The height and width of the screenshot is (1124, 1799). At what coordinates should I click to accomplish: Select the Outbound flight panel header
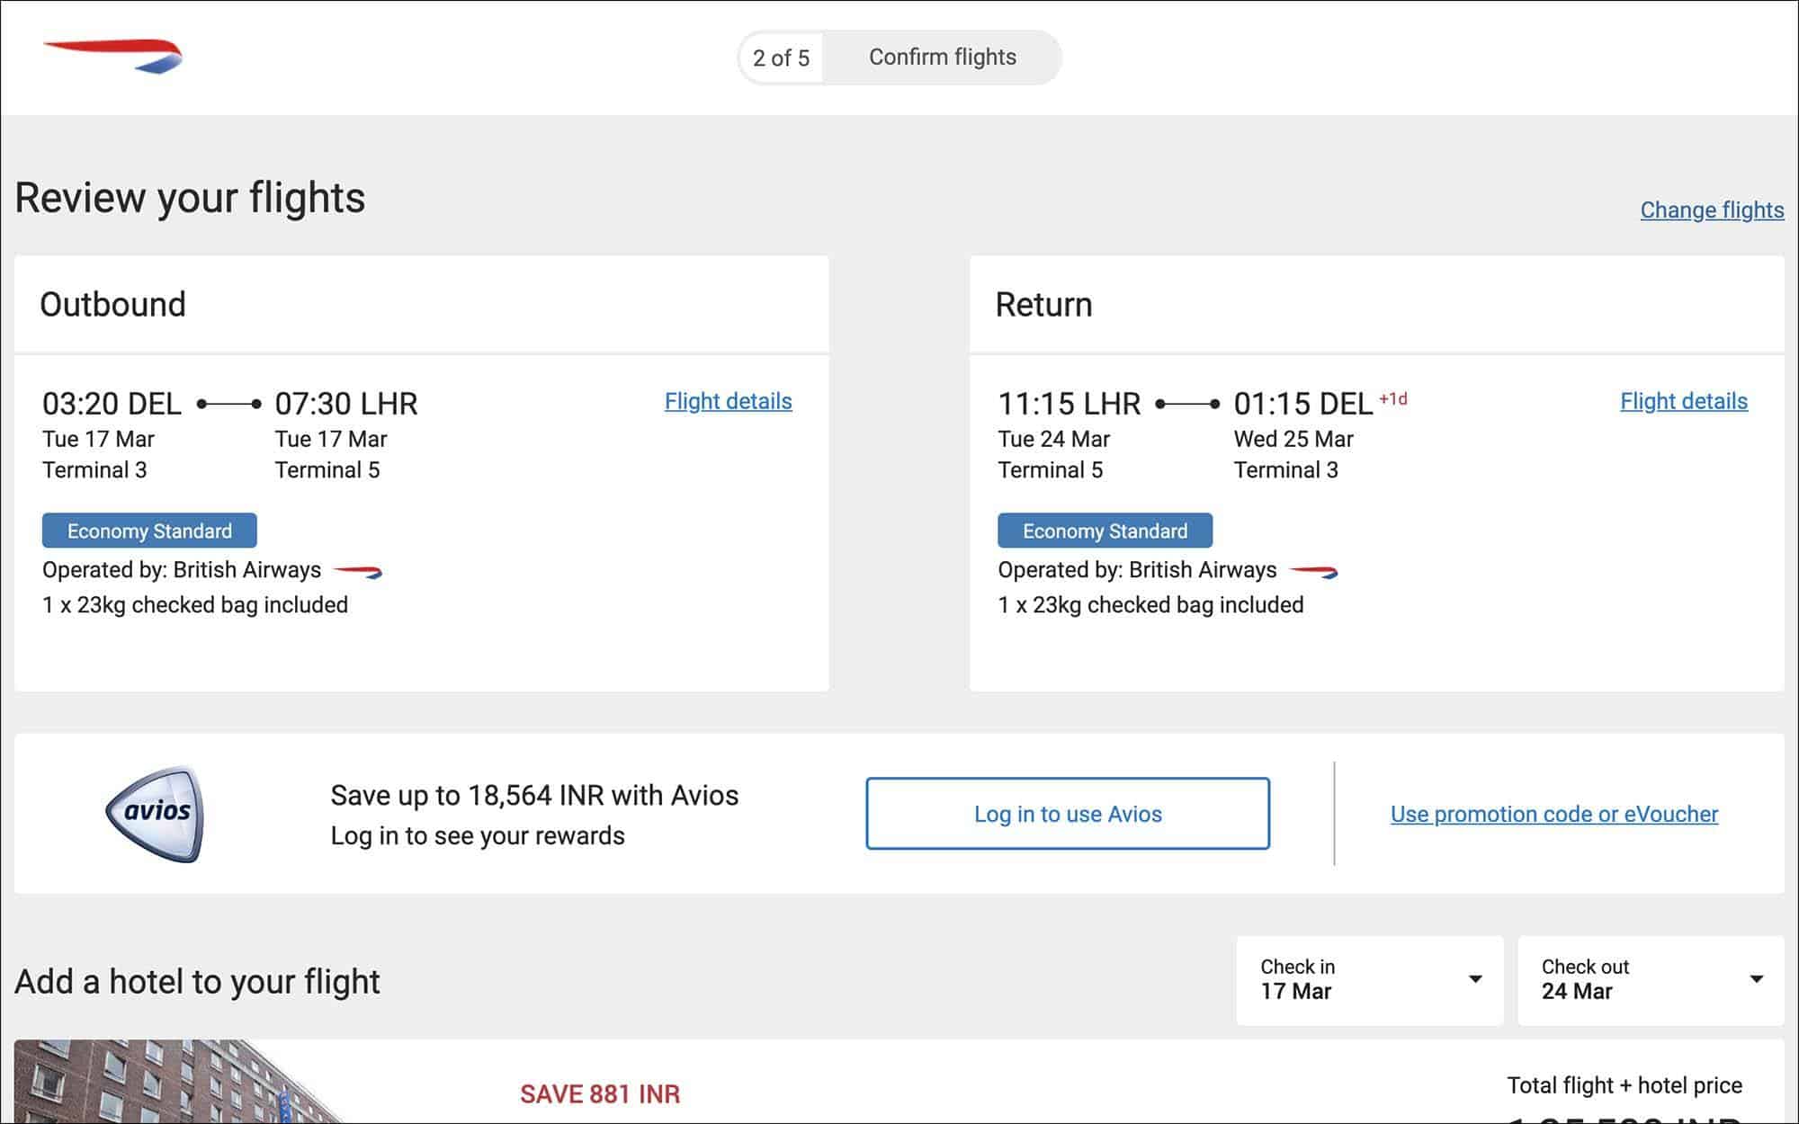pos(113,304)
